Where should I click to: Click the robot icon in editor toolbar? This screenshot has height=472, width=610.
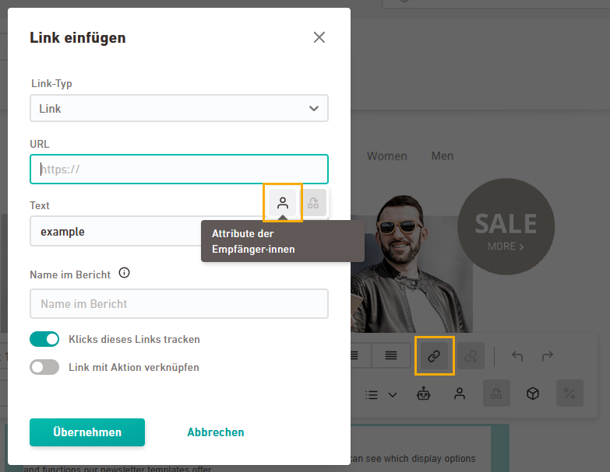pyautogui.click(x=423, y=394)
